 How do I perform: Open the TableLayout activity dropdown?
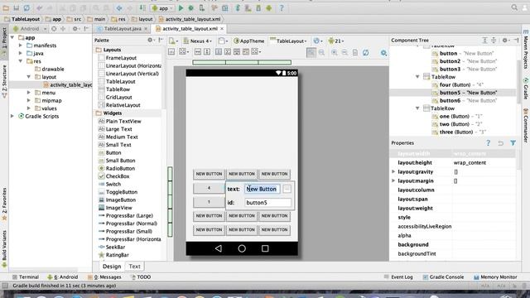(x=288, y=41)
